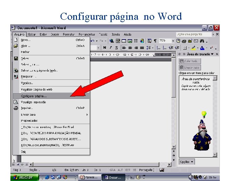242x181 pixels.
Task: Click the decrease indent icon
Action: [171, 48]
